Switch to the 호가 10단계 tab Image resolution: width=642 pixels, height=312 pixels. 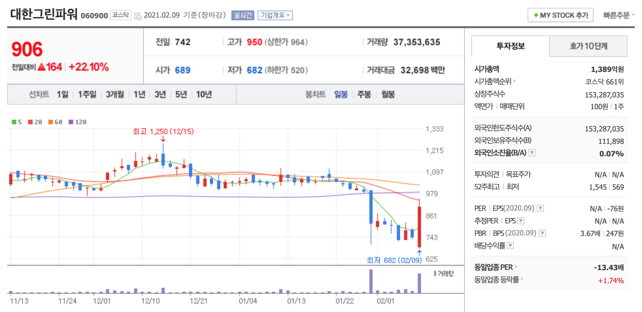point(588,46)
